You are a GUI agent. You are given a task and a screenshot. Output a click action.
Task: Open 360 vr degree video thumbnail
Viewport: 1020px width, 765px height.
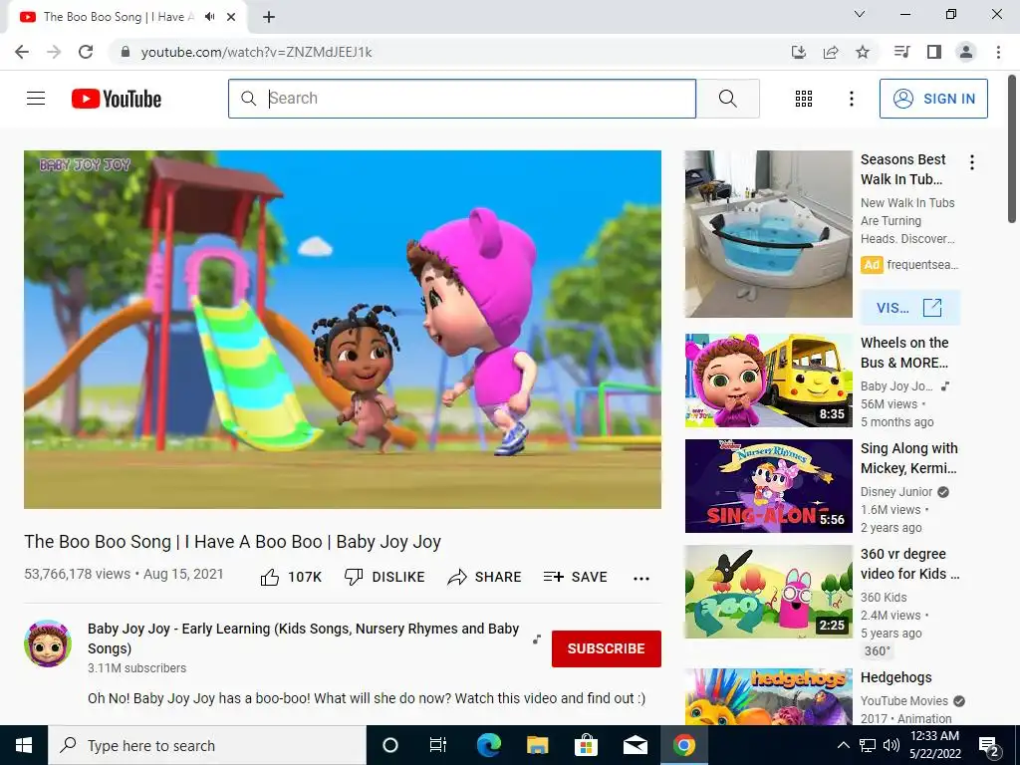tap(768, 592)
